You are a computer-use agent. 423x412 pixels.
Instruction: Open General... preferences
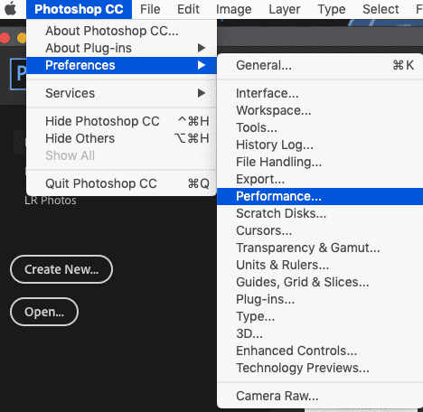pos(320,65)
